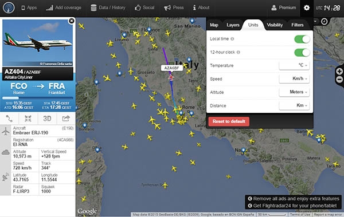Open the Data / History menu
344x217 pixels.
point(108,7)
